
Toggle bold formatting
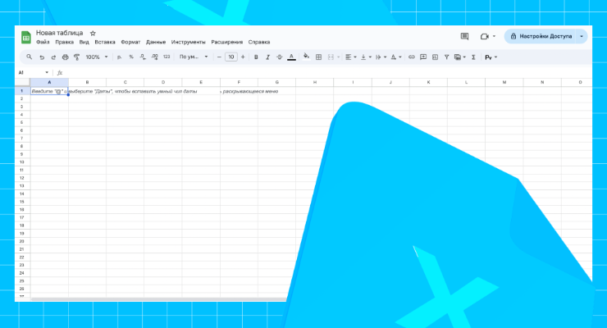click(x=256, y=57)
